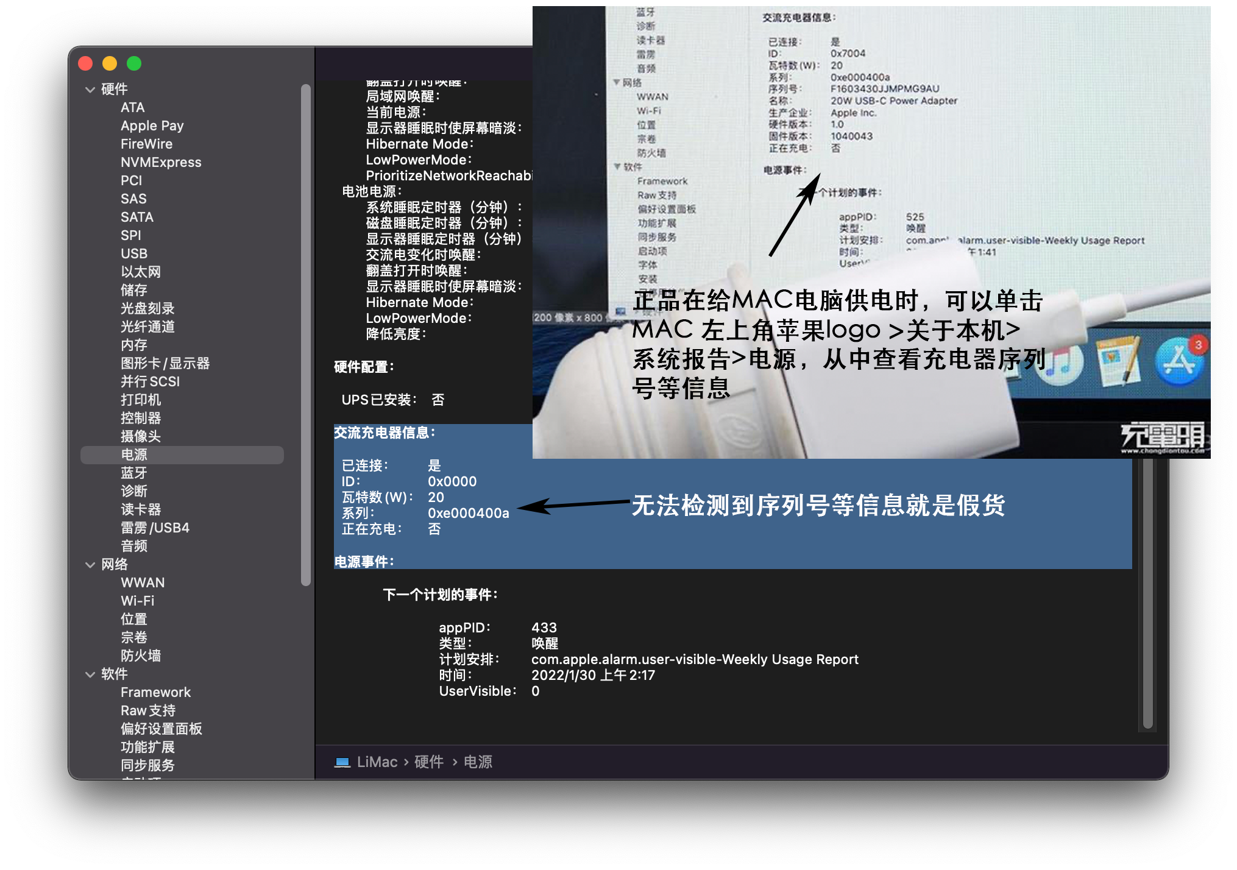Screen dimensions: 1237x870
Task: Select 同步服务 sync services entry
Action: point(147,766)
